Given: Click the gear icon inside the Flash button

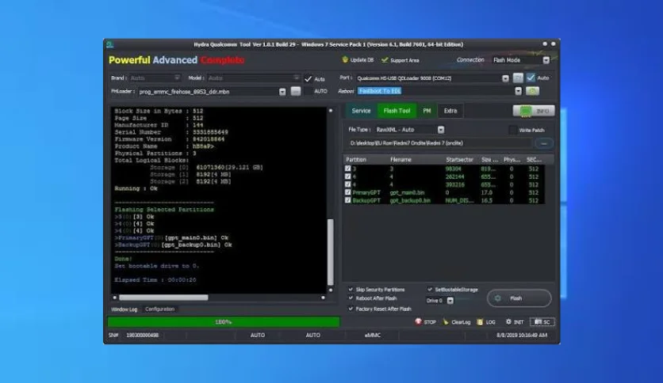Looking at the screenshot, I should (498, 298).
